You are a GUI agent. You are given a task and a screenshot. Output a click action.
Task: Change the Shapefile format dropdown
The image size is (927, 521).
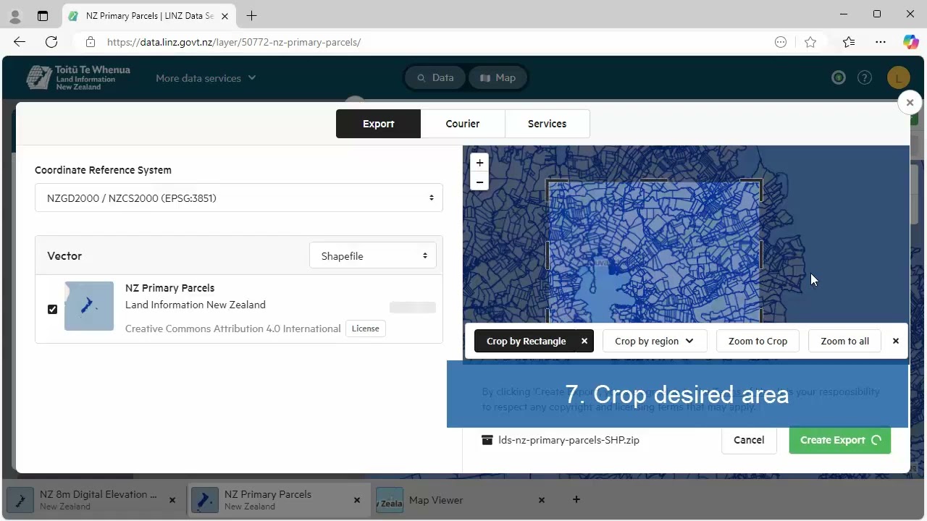tap(373, 255)
